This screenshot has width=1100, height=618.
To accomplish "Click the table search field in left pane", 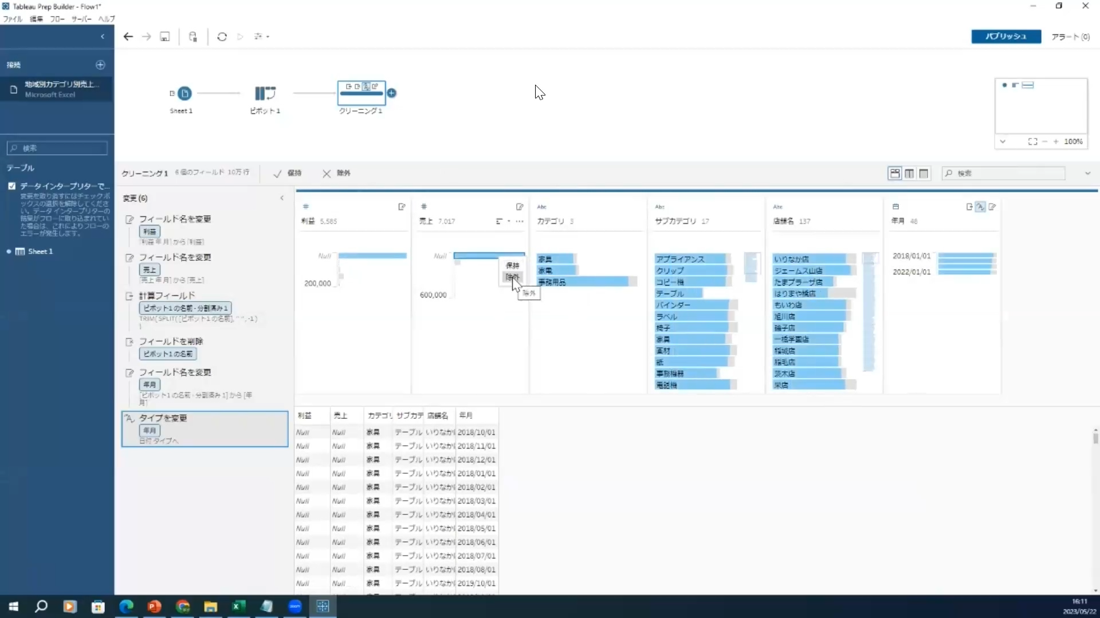I will click(57, 148).
